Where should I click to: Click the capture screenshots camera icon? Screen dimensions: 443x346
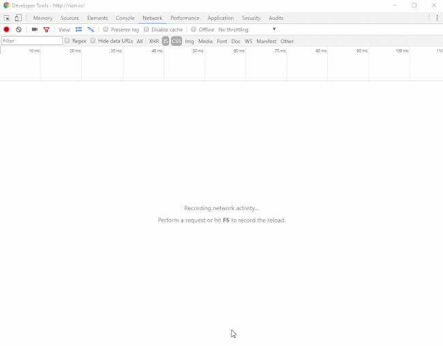point(35,29)
